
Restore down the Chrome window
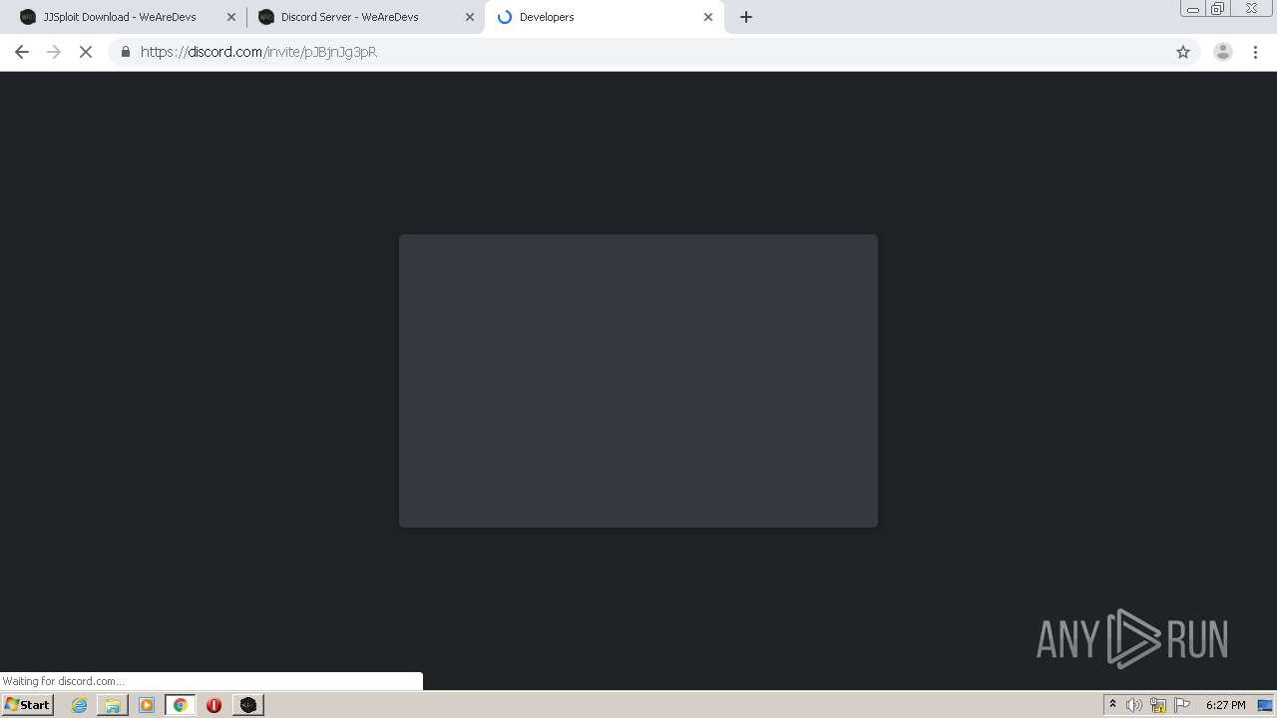point(1218,9)
